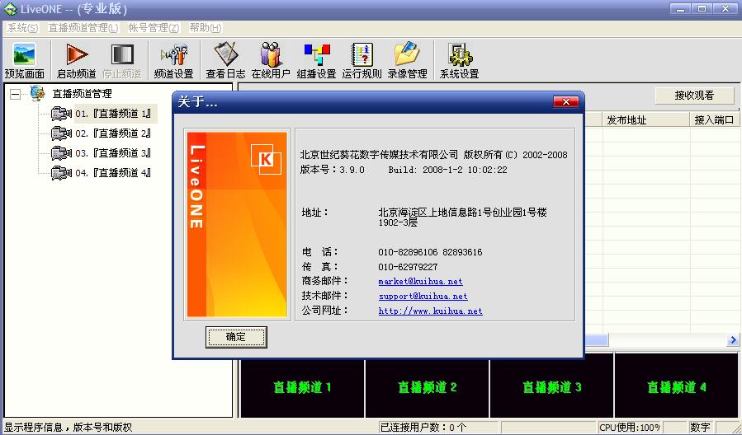Click the 接入端口 column header
742x435 pixels.
[714, 120]
